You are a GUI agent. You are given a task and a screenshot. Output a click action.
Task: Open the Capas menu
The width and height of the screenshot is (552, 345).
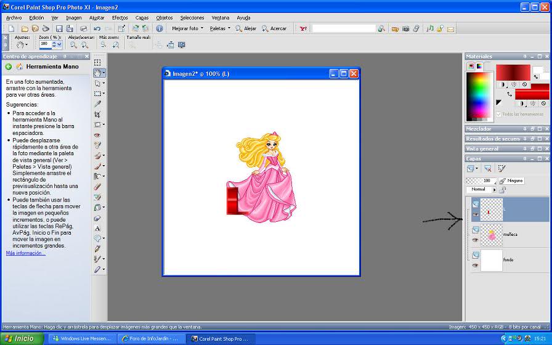coord(142,18)
